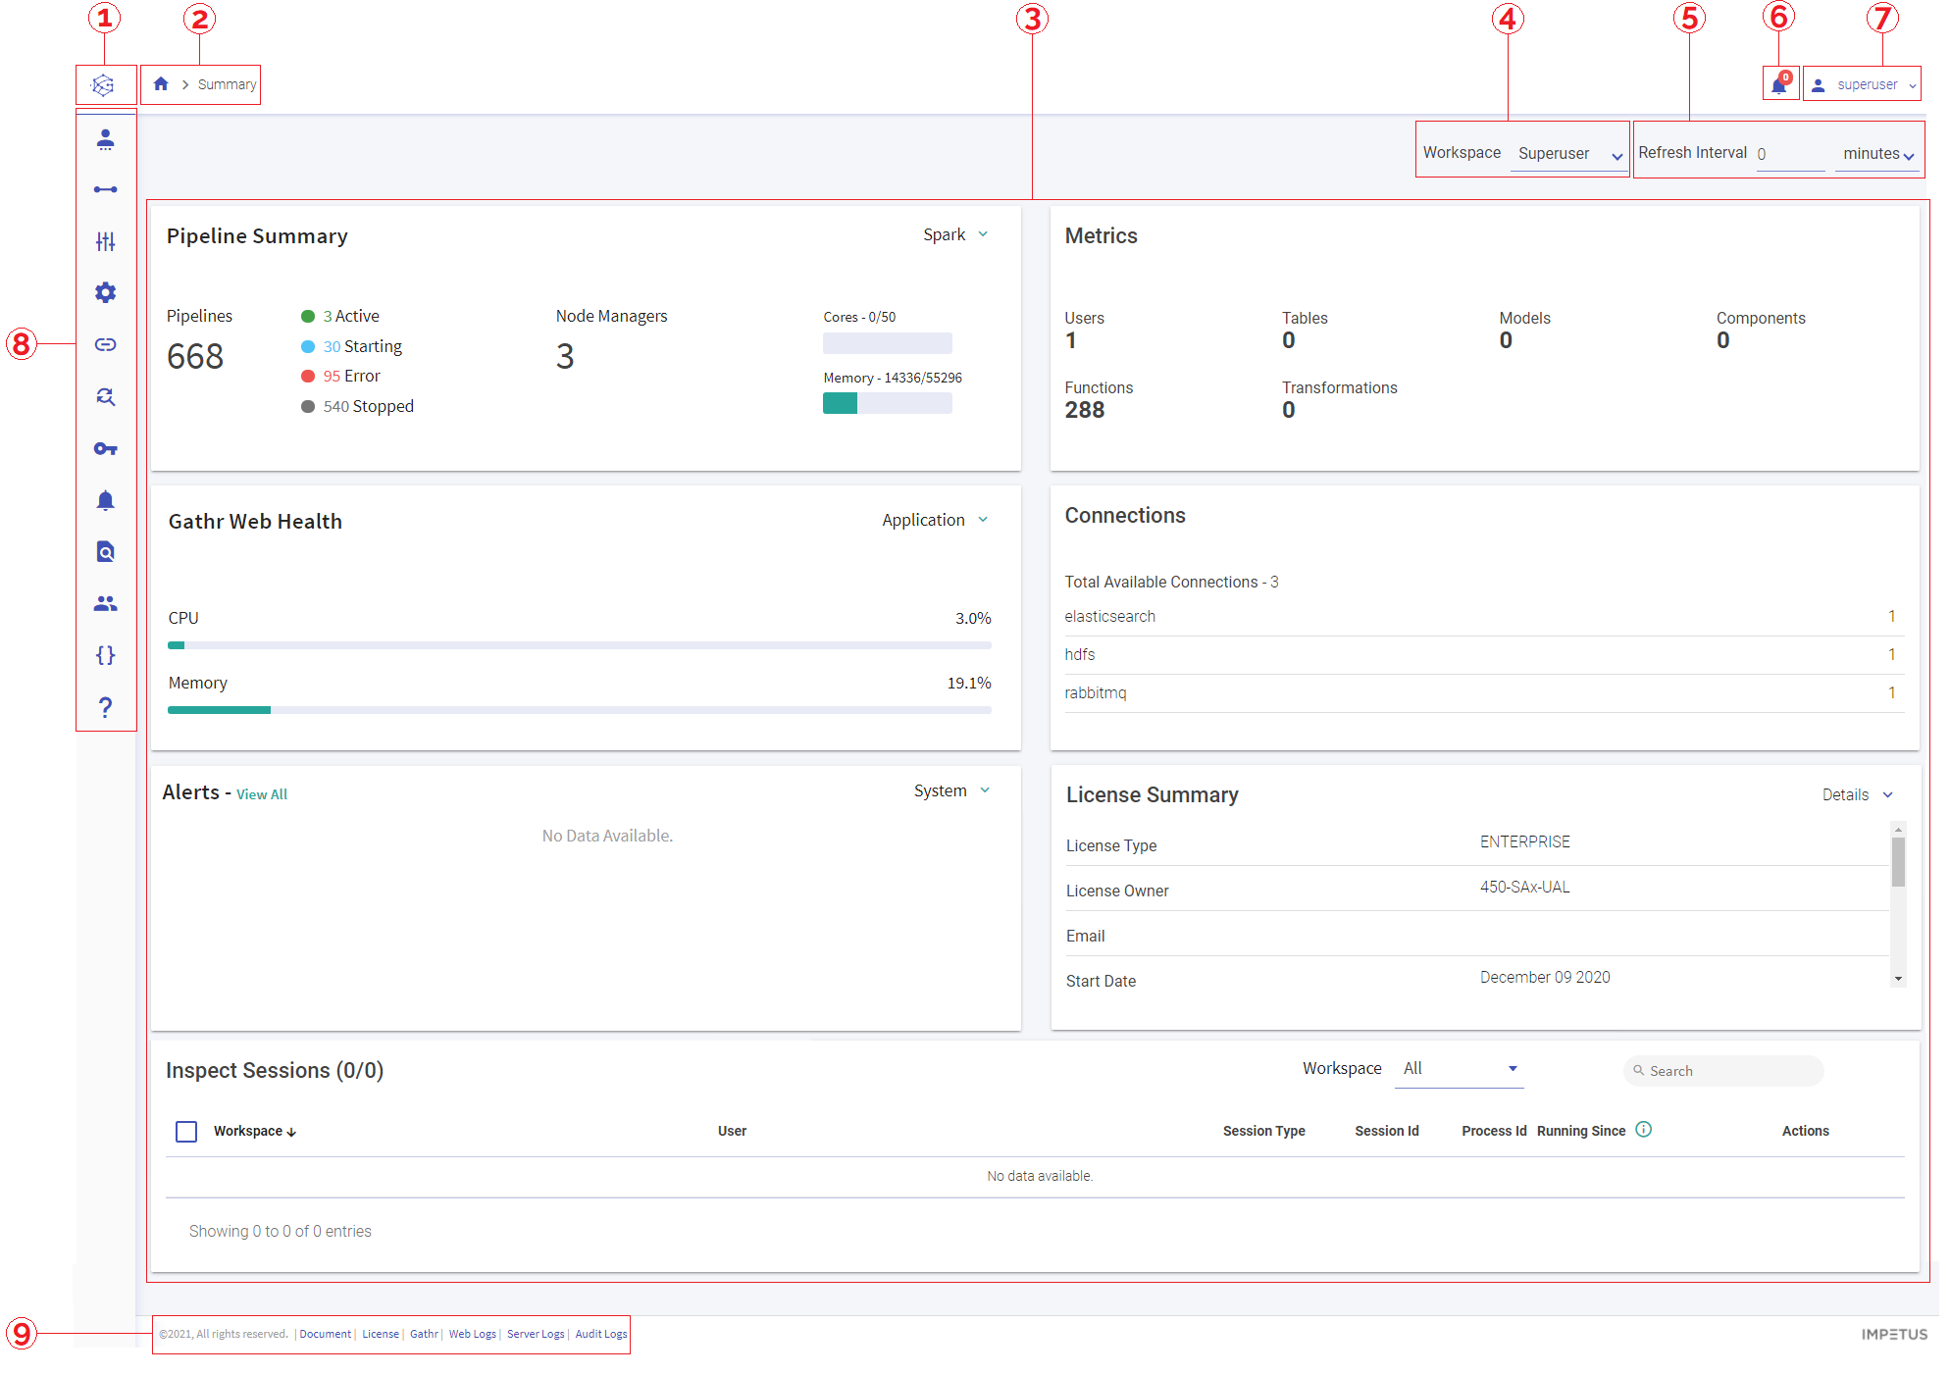Click the CPU usage progress bar
This screenshot has height=1375, width=1950.
tap(580, 645)
